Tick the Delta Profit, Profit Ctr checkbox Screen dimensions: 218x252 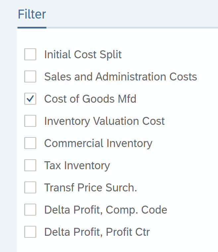tap(30, 232)
